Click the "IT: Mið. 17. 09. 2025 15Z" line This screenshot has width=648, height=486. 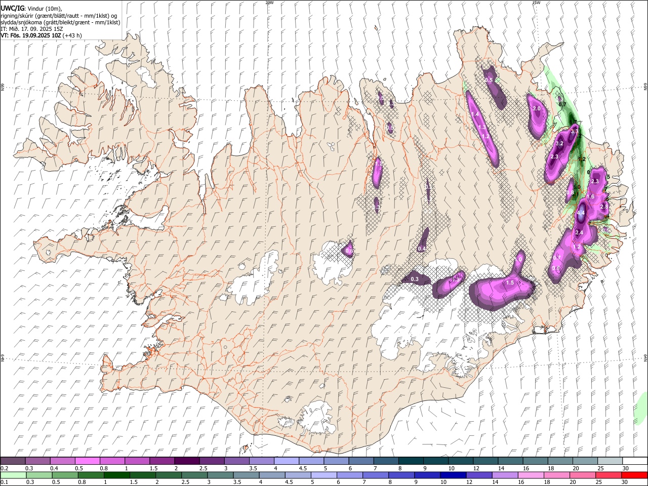point(31,29)
